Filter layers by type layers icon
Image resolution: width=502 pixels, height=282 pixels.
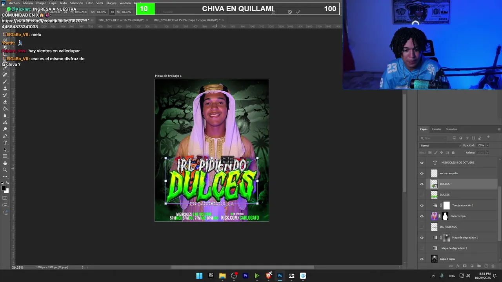(x=467, y=138)
